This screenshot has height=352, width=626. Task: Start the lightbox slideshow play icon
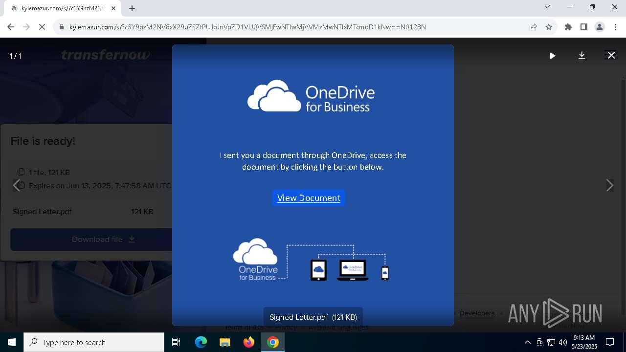click(x=552, y=56)
